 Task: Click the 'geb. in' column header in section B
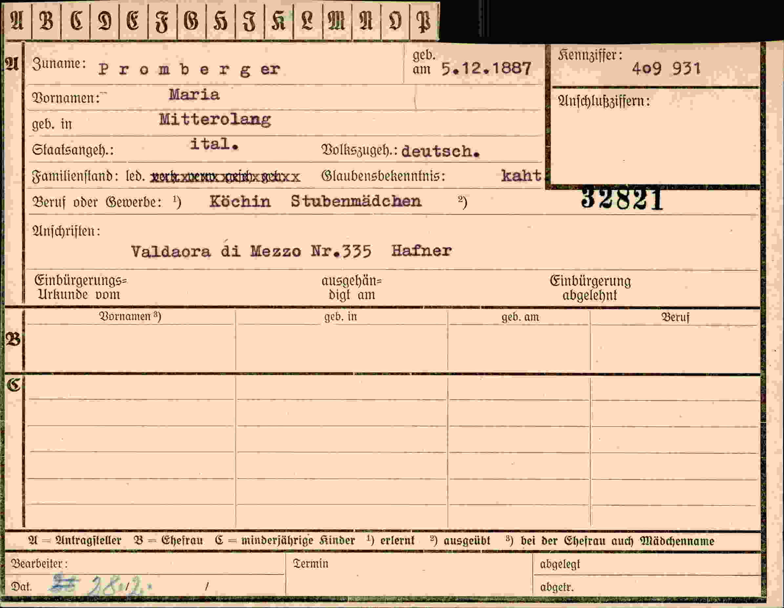click(341, 316)
